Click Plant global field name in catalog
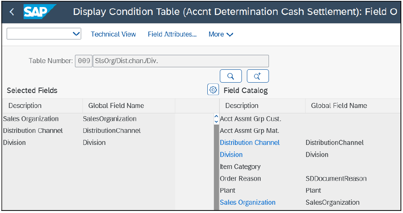This screenshot has height=213, width=403. (x=313, y=191)
